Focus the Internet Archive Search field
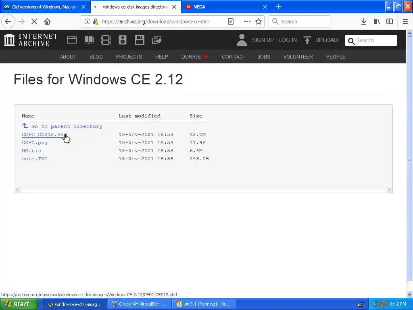The width and height of the screenshot is (413, 310). click(371, 40)
